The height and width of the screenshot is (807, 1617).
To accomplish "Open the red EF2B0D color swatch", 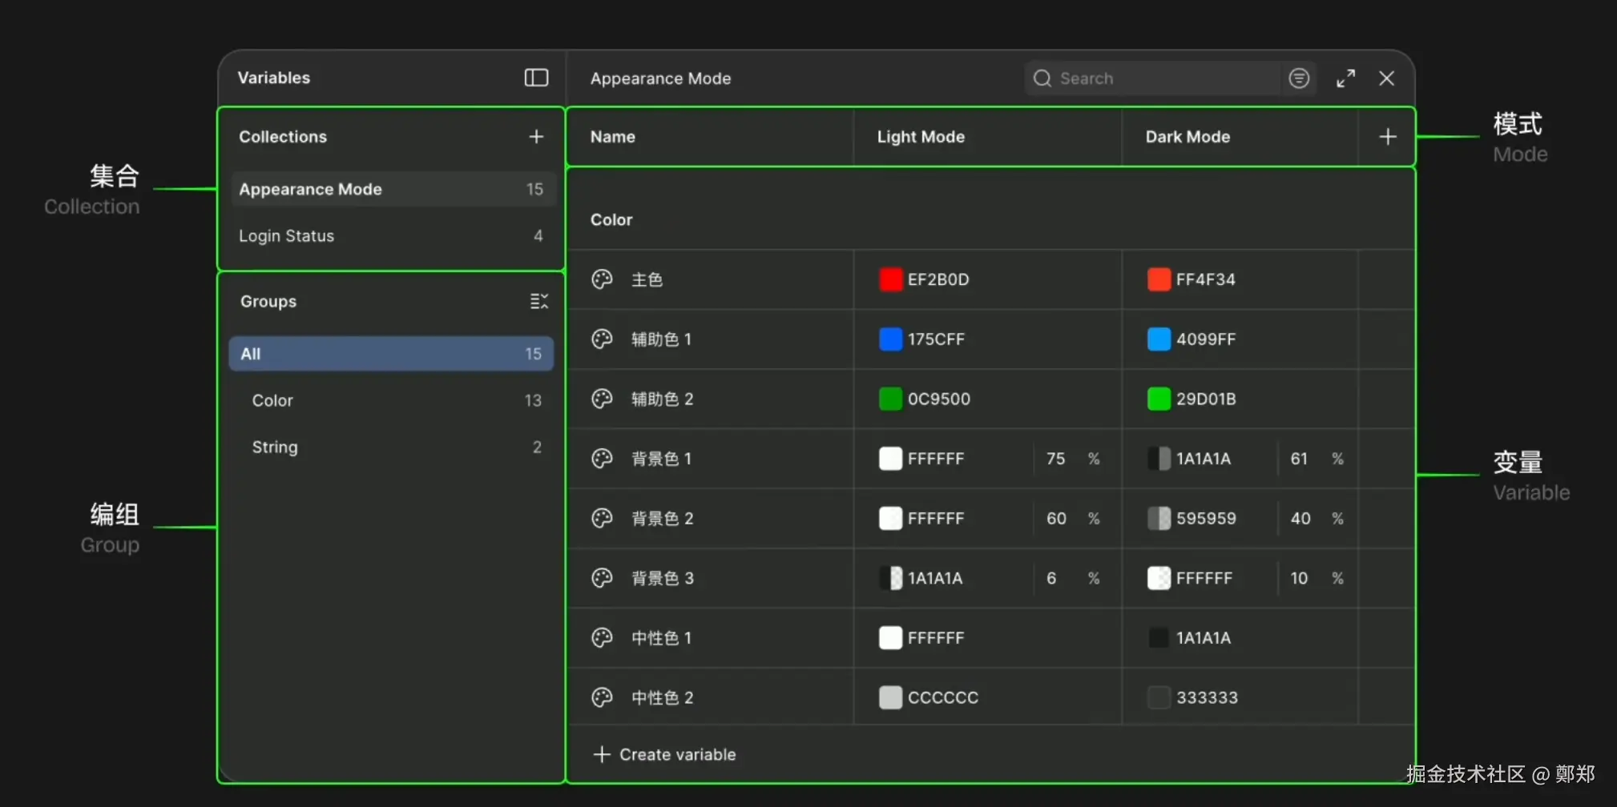I will coord(890,279).
